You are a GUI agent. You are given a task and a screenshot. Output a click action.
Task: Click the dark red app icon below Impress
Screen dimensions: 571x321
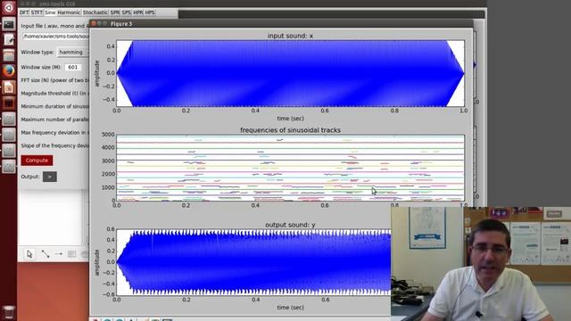[8, 103]
